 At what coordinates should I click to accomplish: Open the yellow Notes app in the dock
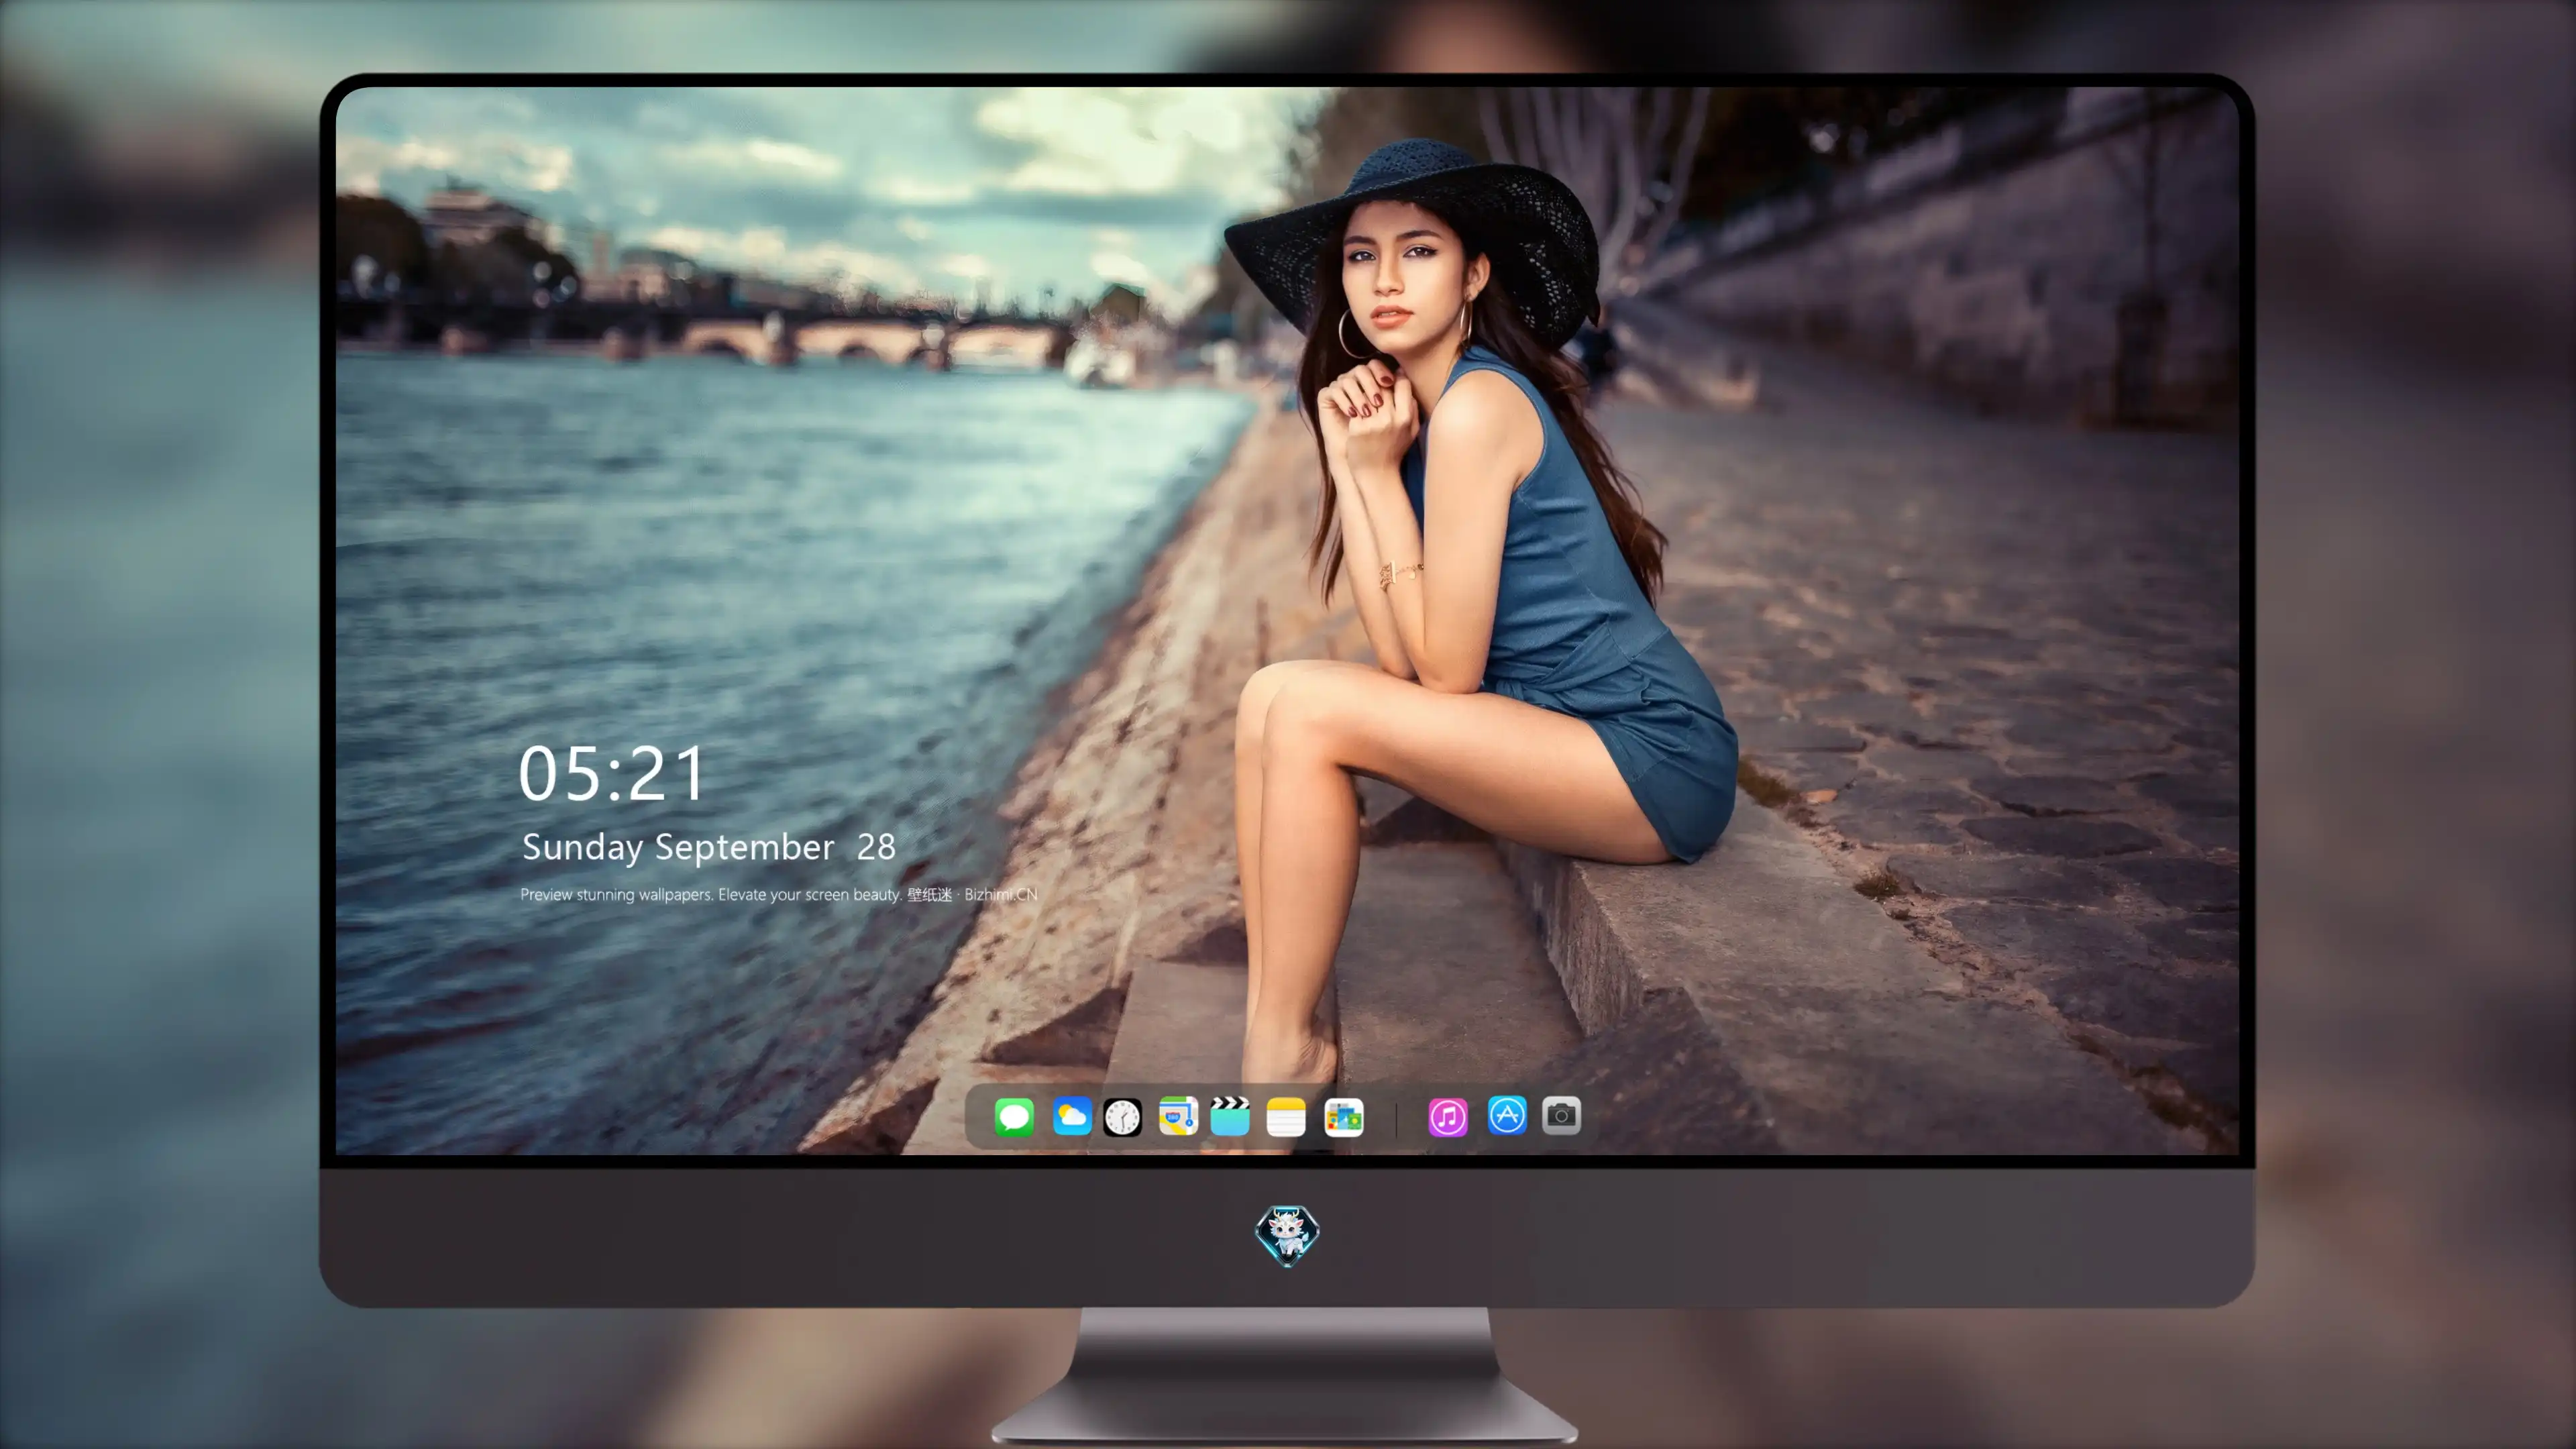click(1286, 1117)
